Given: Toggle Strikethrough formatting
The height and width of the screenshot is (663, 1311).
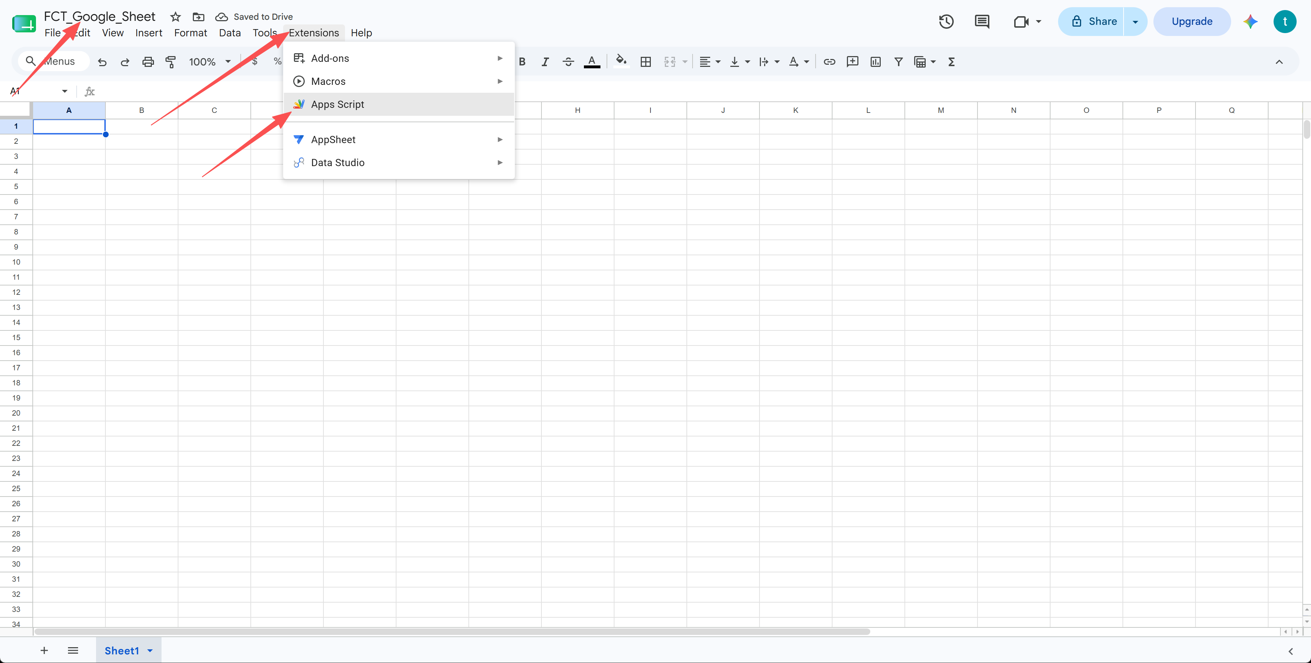Looking at the screenshot, I should [568, 62].
